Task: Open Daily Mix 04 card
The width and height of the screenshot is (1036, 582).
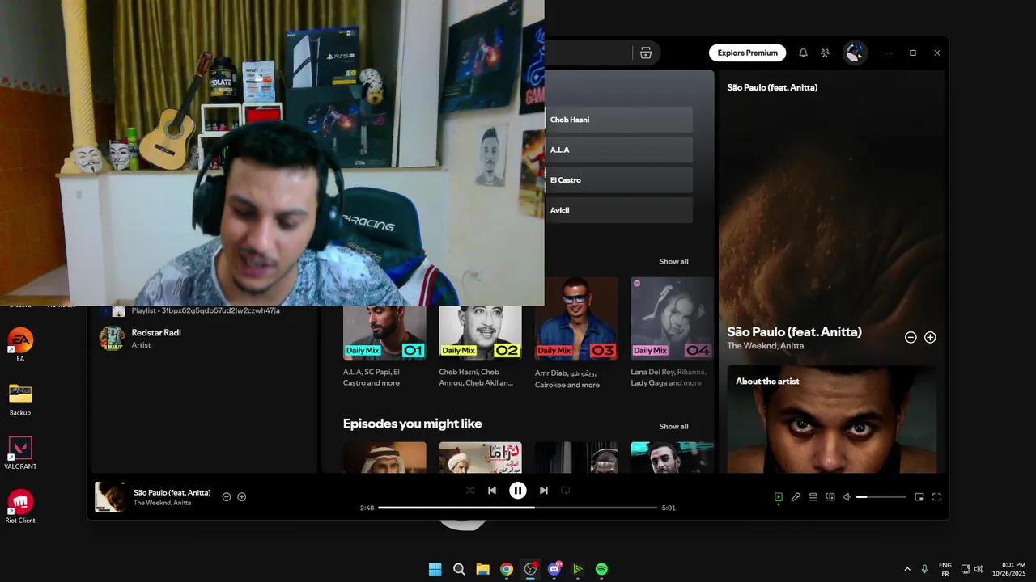Action: coord(672,335)
